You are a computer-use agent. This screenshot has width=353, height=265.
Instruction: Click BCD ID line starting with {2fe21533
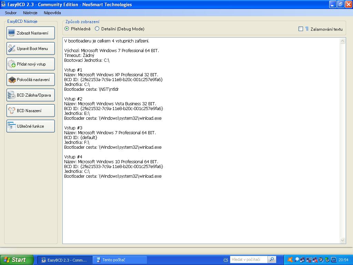(x=113, y=167)
